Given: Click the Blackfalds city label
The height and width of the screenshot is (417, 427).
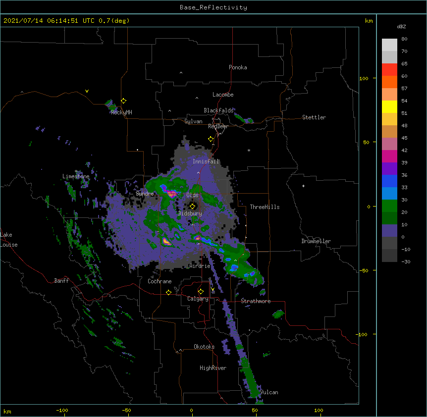Looking at the screenshot, I should [218, 110].
